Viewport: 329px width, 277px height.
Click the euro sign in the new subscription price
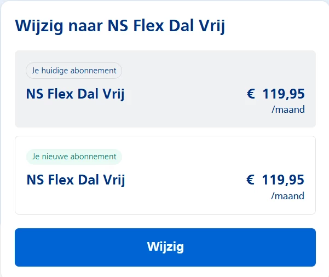(x=251, y=180)
